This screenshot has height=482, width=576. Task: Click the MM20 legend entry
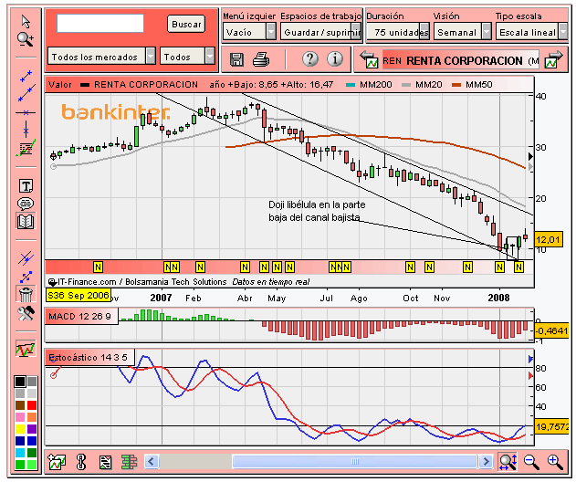(422, 85)
